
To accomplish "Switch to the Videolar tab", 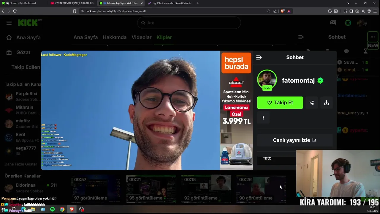I will pyautogui.click(x=142, y=37).
